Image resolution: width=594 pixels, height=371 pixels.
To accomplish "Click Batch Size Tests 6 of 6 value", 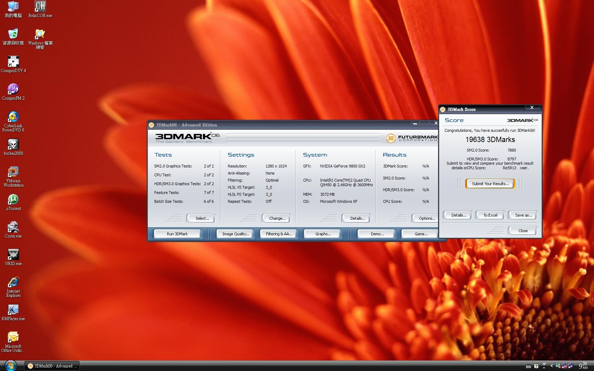I will click(x=209, y=201).
